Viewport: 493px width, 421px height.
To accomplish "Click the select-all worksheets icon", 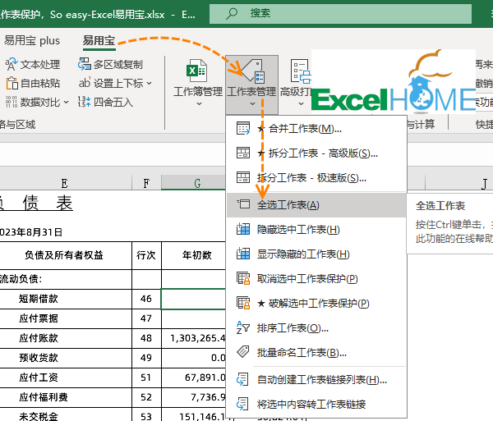I will pos(243,204).
